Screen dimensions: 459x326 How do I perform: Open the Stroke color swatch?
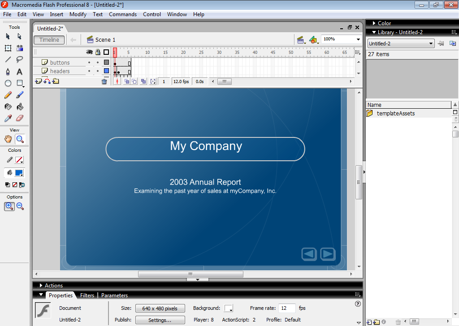pyautogui.click(x=19, y=160)
